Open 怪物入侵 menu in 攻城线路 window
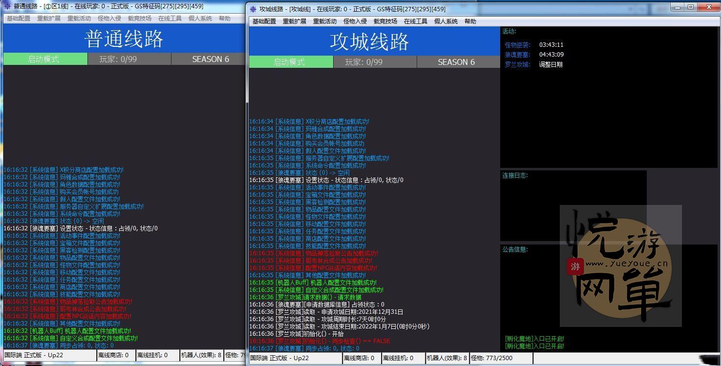Viewport: 721px width, 366px height. [355, 21]
